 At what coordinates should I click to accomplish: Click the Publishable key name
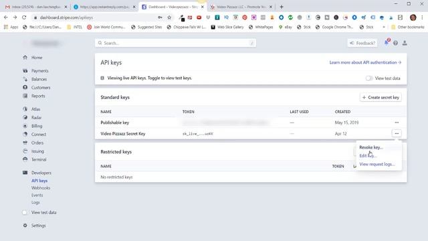(114, 123)
